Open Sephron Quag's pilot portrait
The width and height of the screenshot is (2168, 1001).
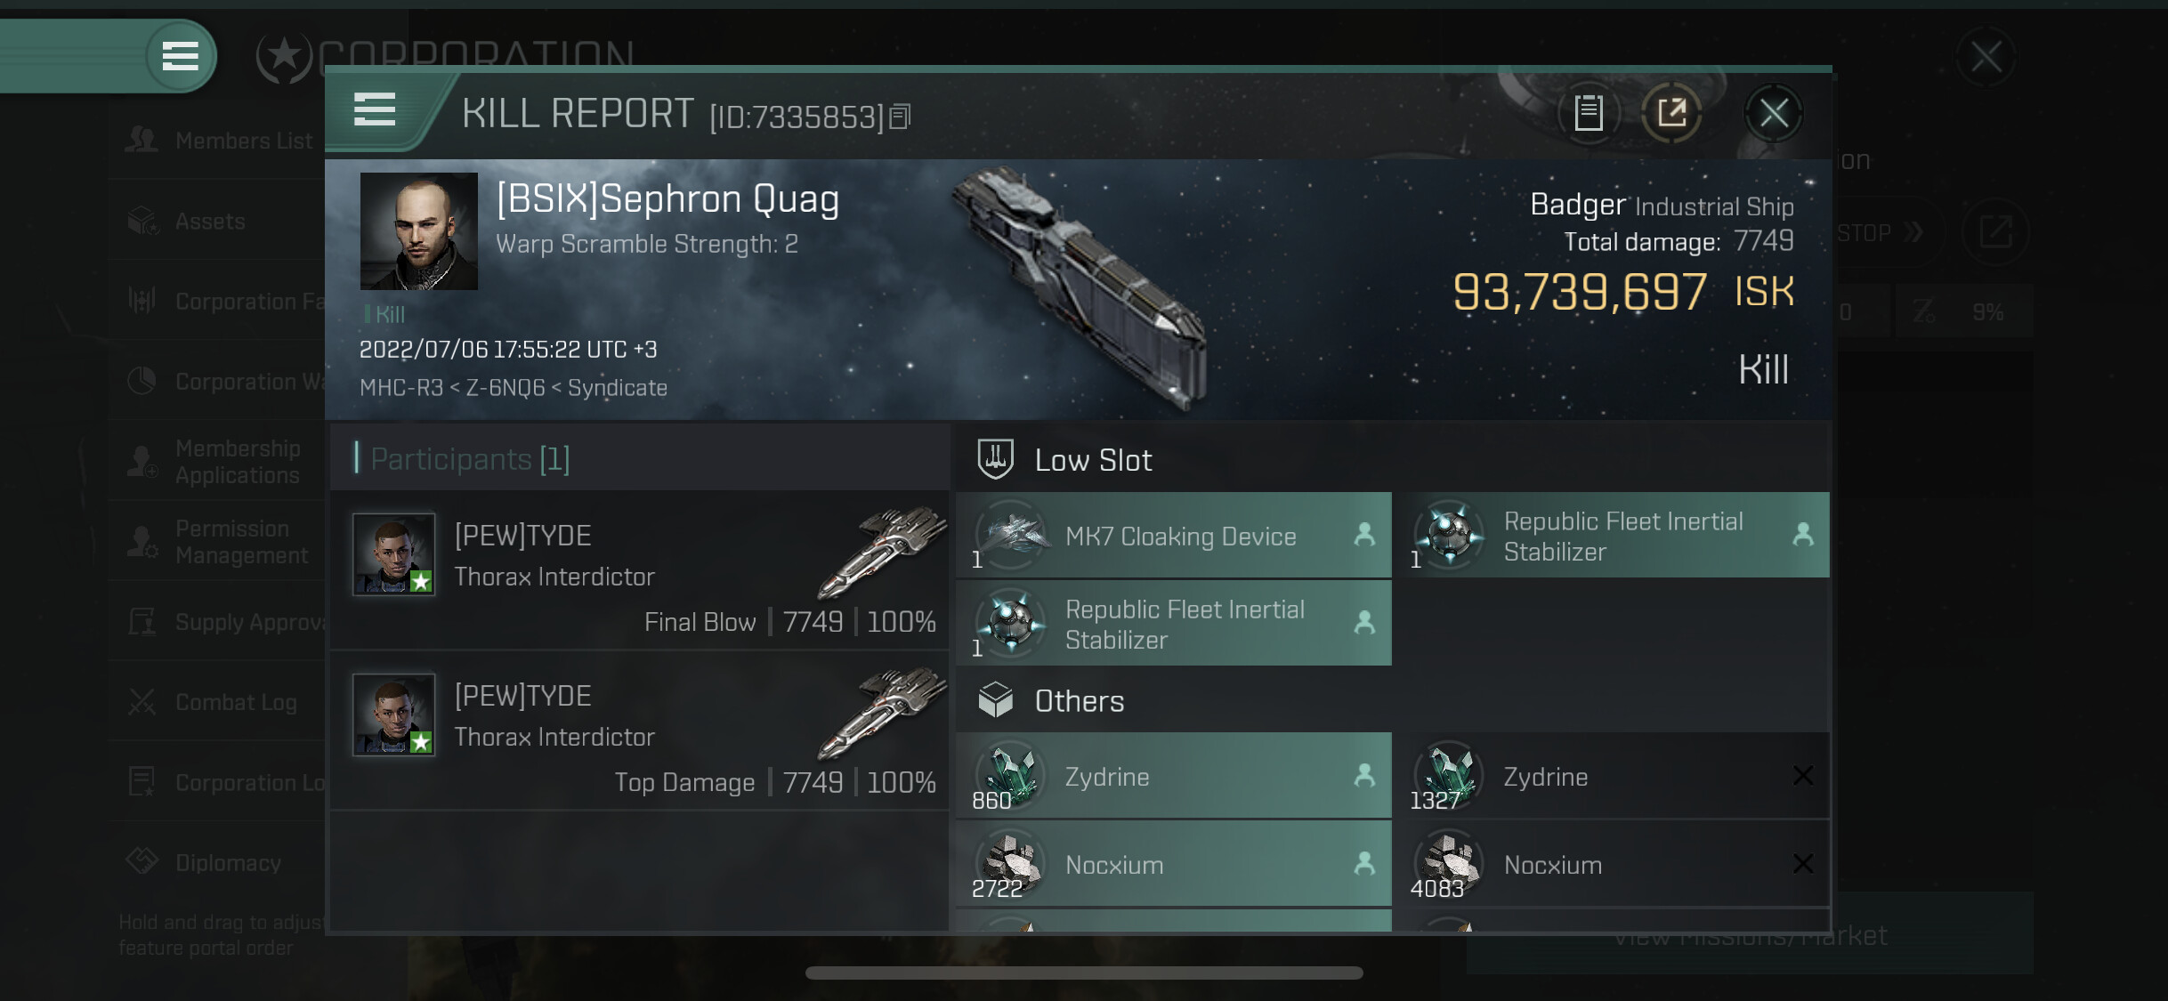coord(418,231)
